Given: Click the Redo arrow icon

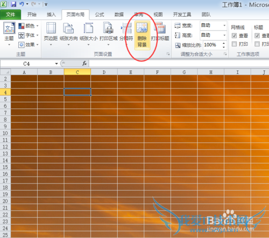Looking at the screenshot, I should point(33,4).
